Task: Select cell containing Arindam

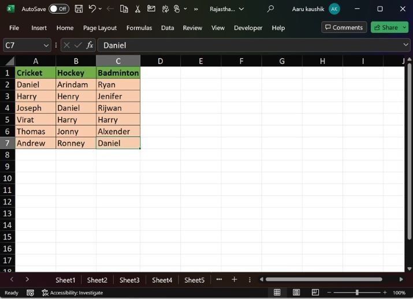Action: click(x=76, y=84)
